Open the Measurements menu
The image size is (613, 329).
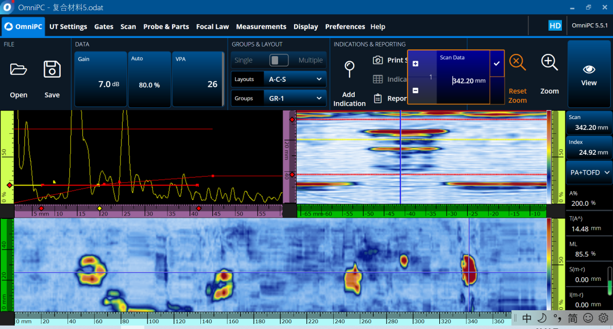click(261, 27)
